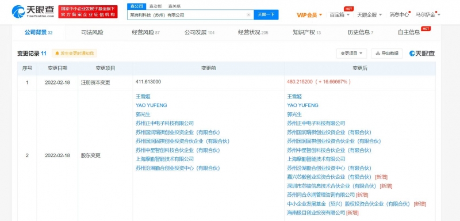Open 苏州同合永润管理咨询有限公司 link
Screen dimensions: 460x221
(x=321, y=195)
